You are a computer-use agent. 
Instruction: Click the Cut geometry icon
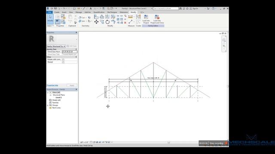coord(80,18)
